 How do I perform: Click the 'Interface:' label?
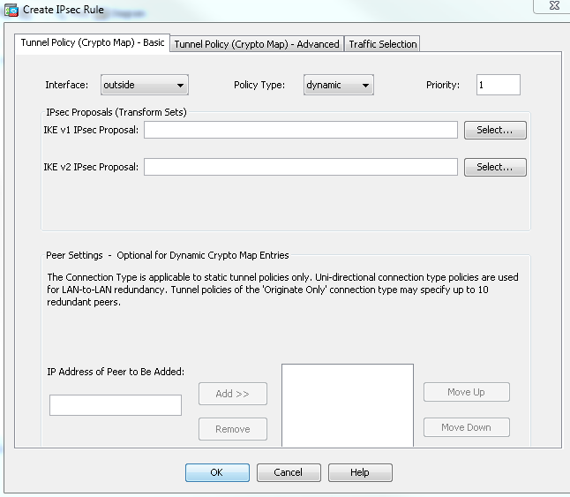[66, 85]
